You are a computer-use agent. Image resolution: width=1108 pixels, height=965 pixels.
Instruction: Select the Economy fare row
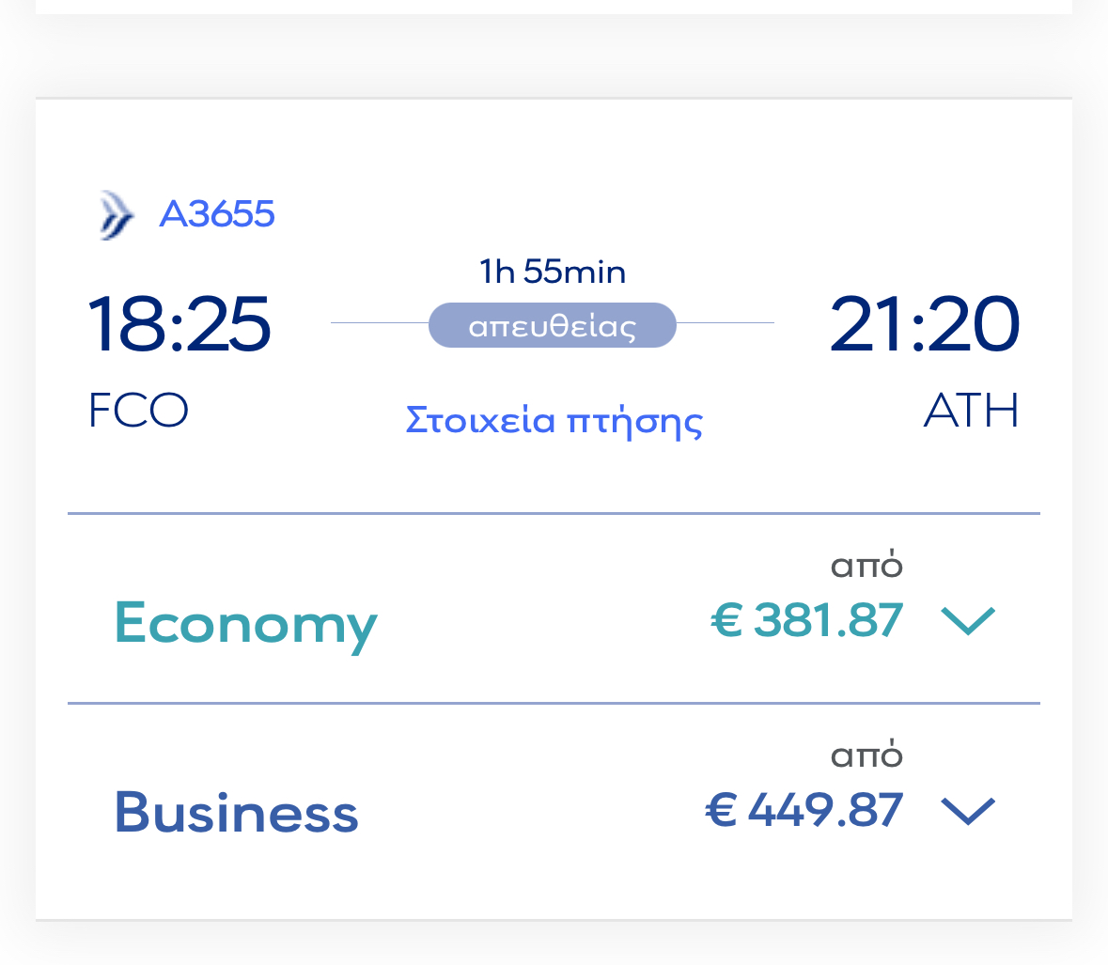[554, 609]
